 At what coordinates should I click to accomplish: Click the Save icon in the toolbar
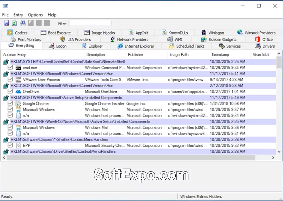point(6,23)
